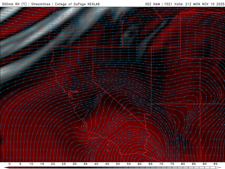Click the colorbar label "10"
The width and height of the screenshot is (225, 169).
point(31,164)
